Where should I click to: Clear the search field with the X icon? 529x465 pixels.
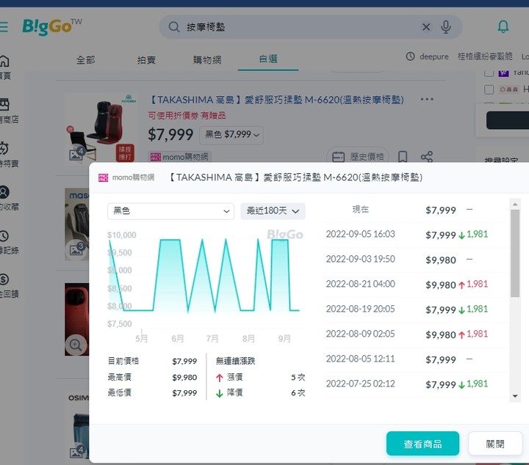pyautogui.click(x=426, y=27)
